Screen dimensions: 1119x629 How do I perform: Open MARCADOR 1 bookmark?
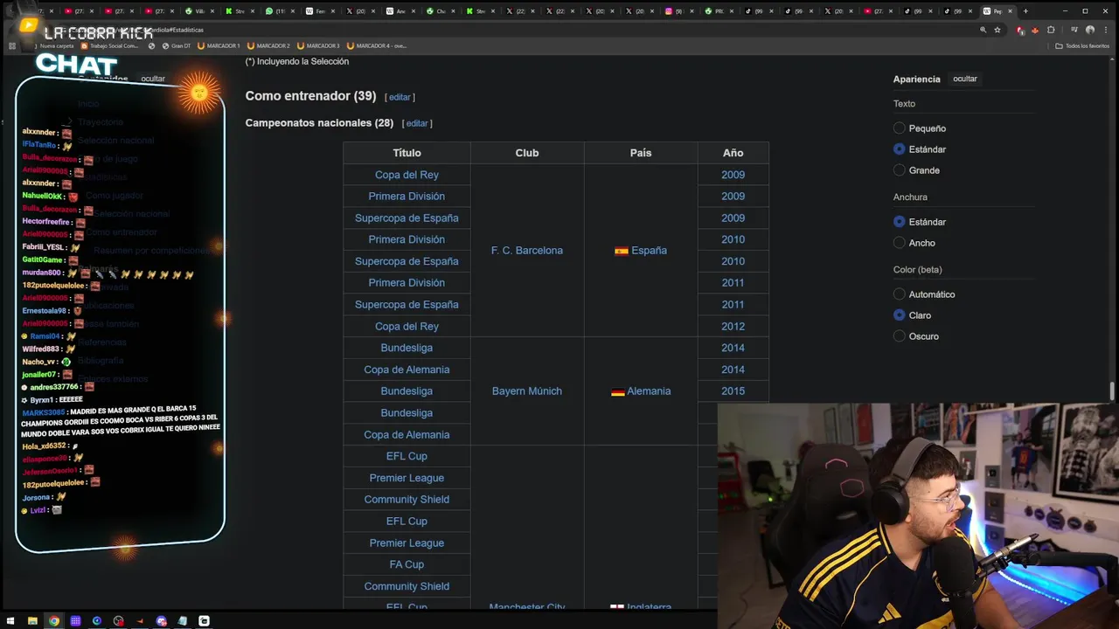(x=218, y=45)
